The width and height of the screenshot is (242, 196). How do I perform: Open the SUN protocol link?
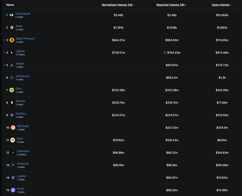pos(20,139)
